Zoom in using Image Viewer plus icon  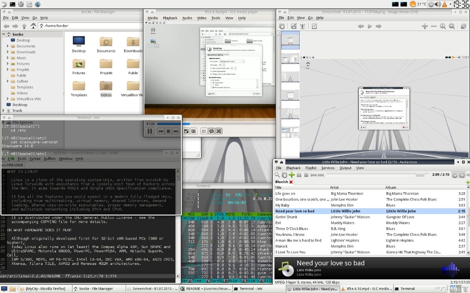(x=425, y=26)
